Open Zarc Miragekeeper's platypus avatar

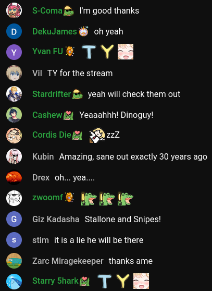click(x=14, y=261)
